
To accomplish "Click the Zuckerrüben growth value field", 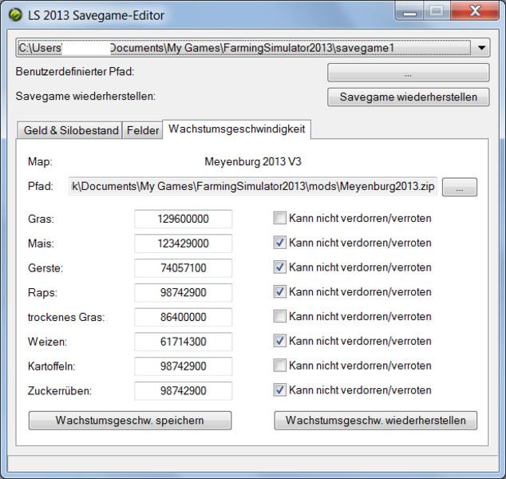I will point(183,391).
